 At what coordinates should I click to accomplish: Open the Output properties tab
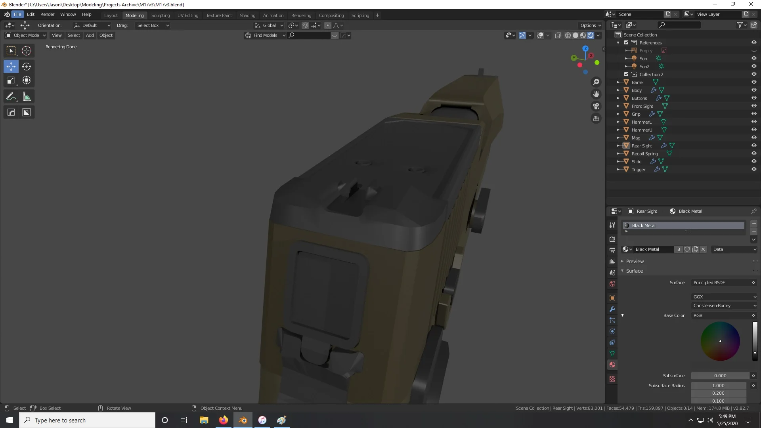(612, 250)
